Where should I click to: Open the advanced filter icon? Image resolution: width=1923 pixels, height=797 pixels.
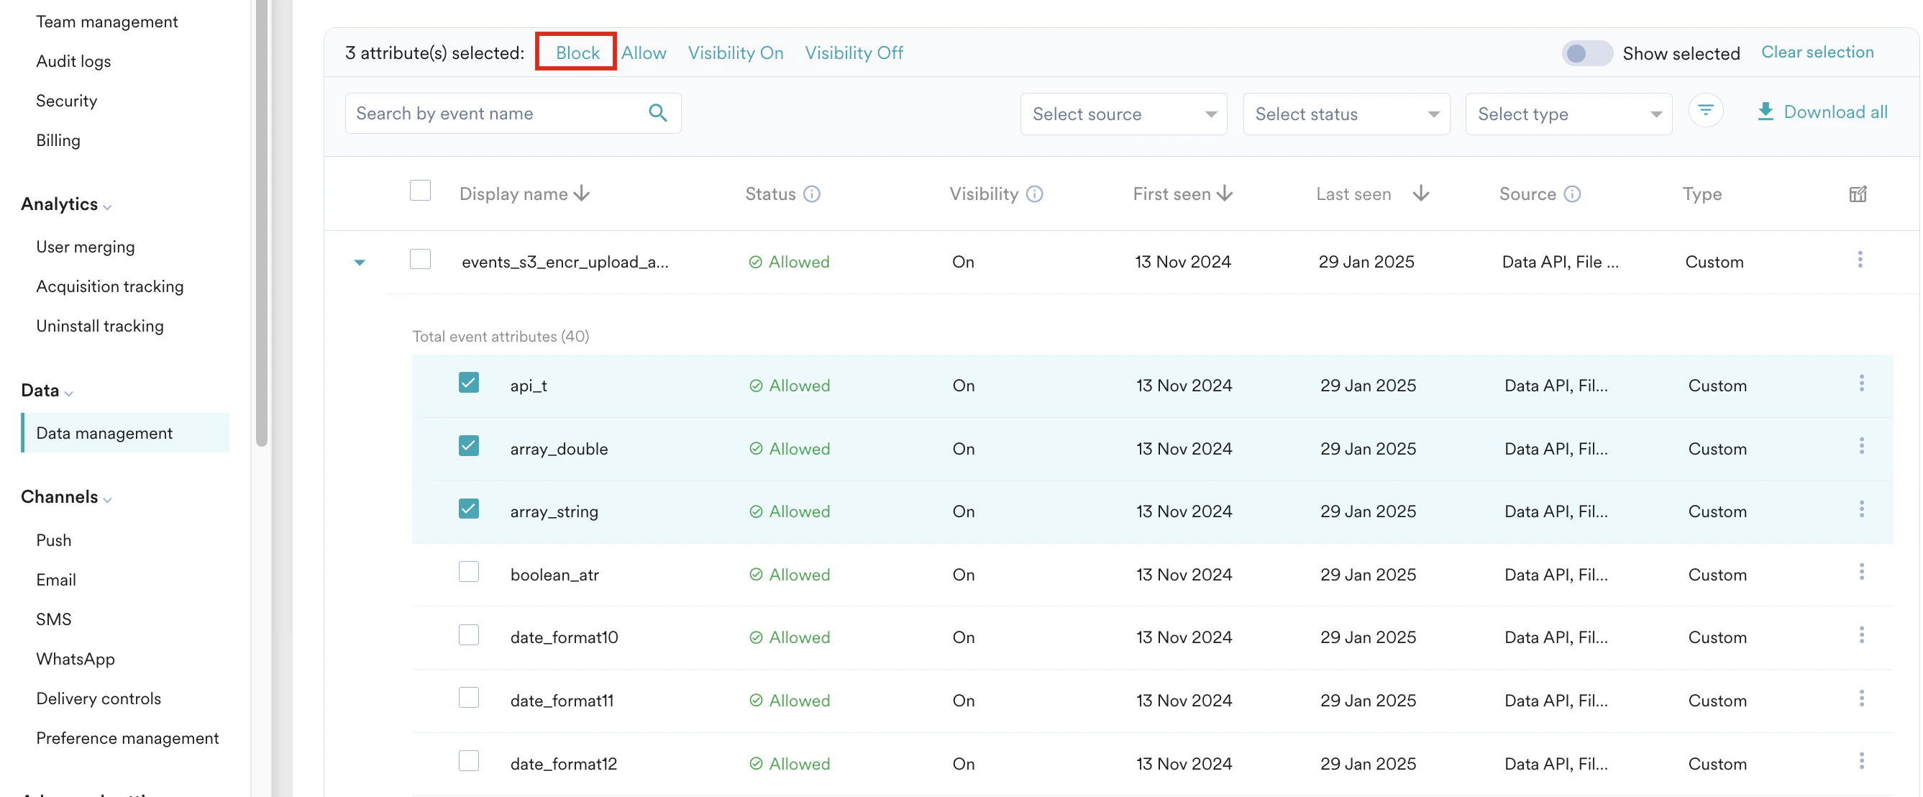(x=1704, y=111)
